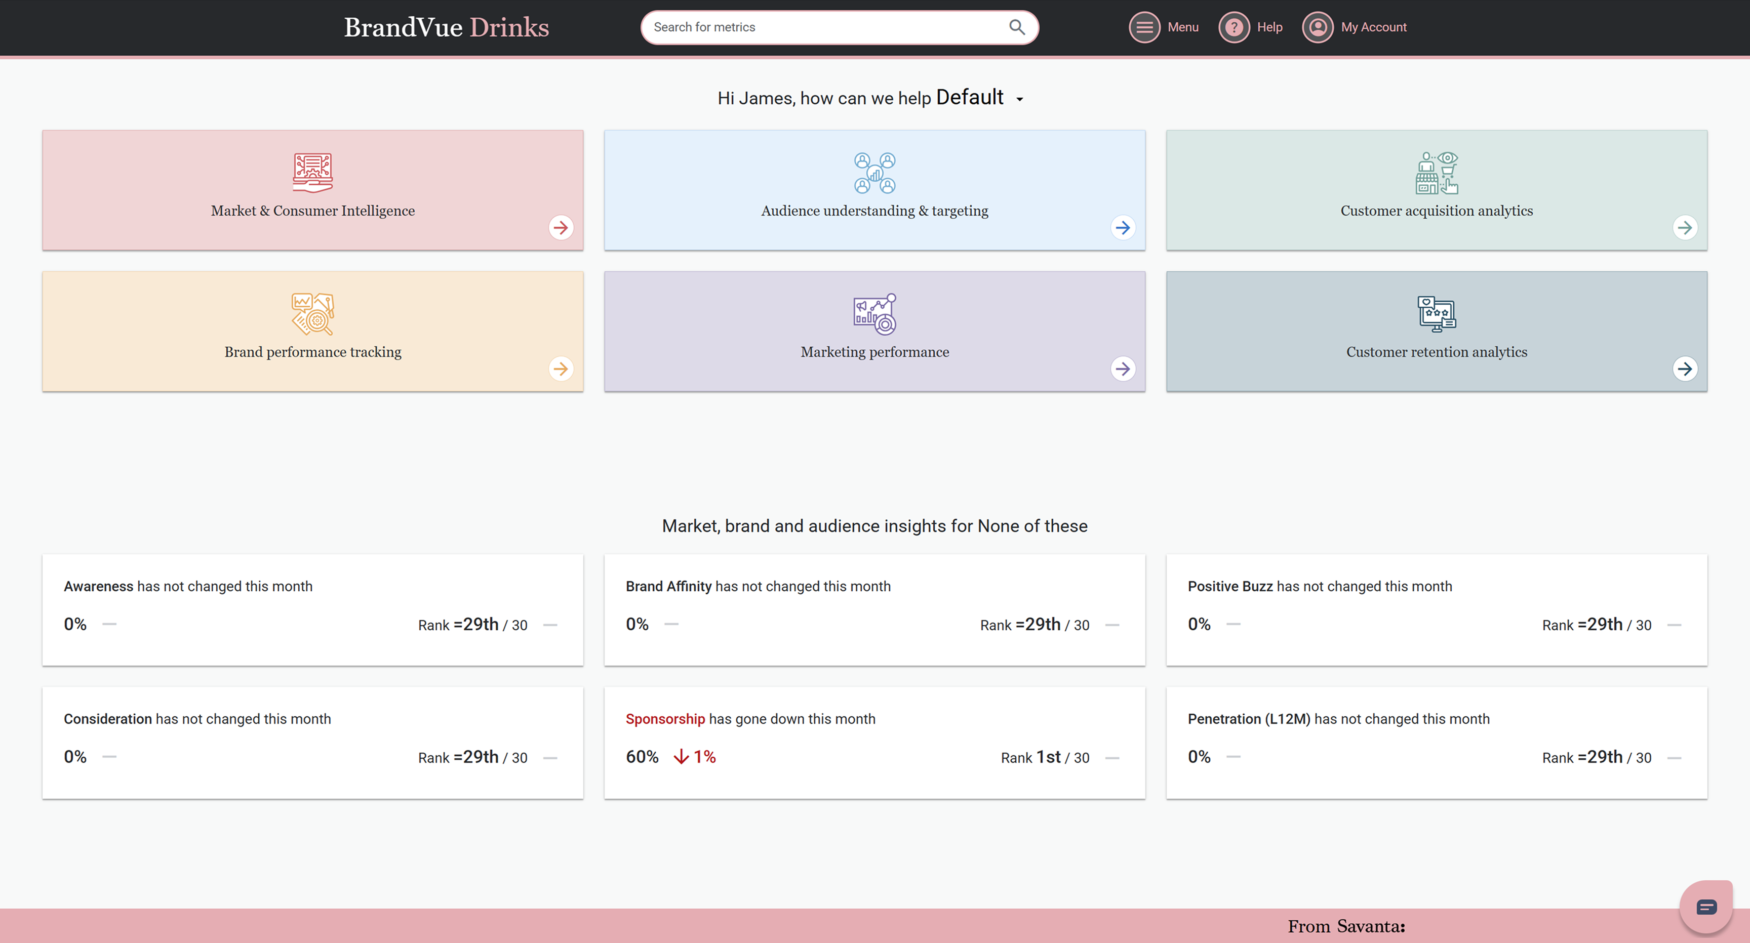The width and height of the screenshot is (1750, 943).
Task: Click 'Rank 1st / 30' text
Action: tap(1045, 757)
